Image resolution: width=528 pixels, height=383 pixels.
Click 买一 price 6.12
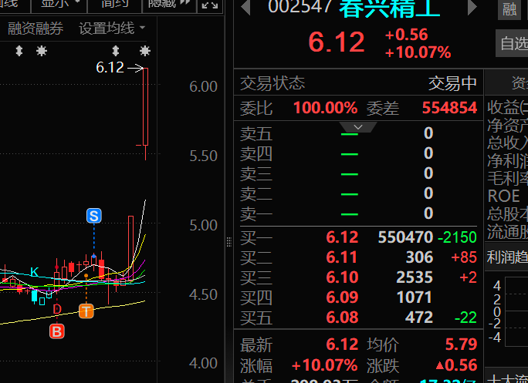(x=342, y=237)
